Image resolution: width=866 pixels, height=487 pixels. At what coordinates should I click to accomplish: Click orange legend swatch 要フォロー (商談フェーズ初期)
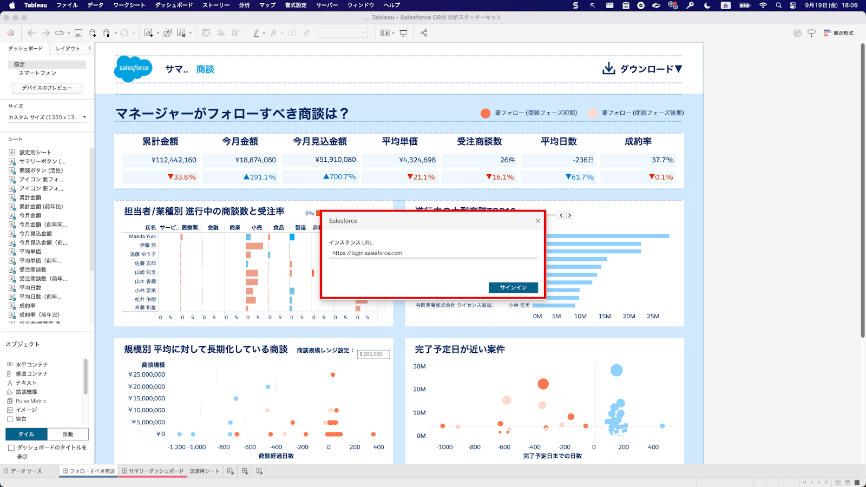tap(486, 113)
